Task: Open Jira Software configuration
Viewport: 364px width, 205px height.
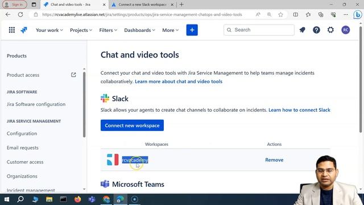Action: [x=36, y=104]
